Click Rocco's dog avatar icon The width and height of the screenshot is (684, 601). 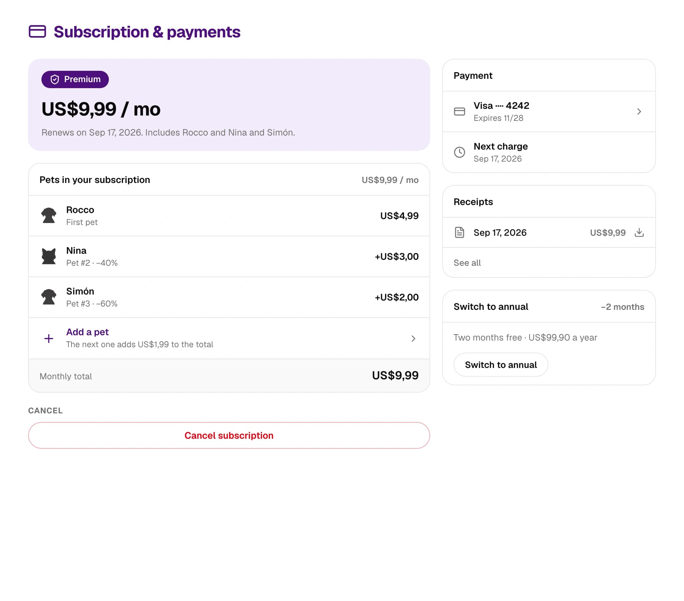click(x=49, y=215)
